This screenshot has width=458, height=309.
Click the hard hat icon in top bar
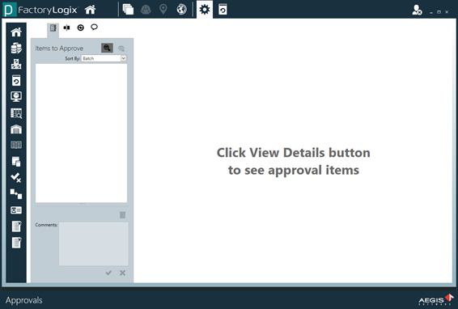[146, 10]
